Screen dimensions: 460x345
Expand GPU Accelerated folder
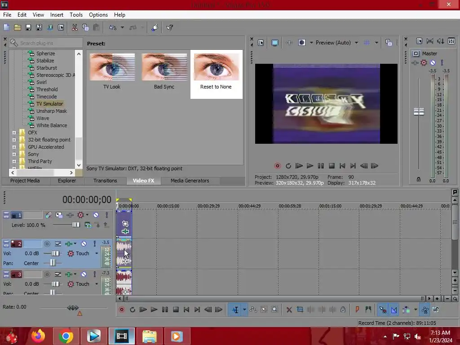click(x=14, y=147)
